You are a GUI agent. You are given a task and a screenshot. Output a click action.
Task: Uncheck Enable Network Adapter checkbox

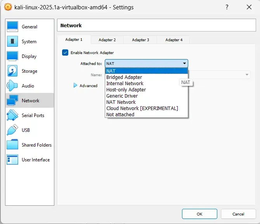pos(65,52)
